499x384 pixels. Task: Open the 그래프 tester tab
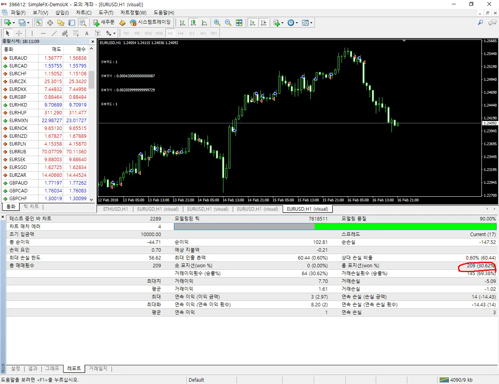[x=52, y=368]
